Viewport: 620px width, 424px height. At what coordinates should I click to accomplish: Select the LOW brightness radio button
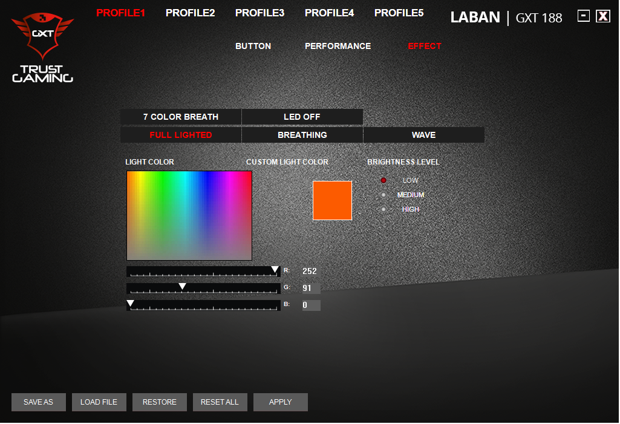383,180
